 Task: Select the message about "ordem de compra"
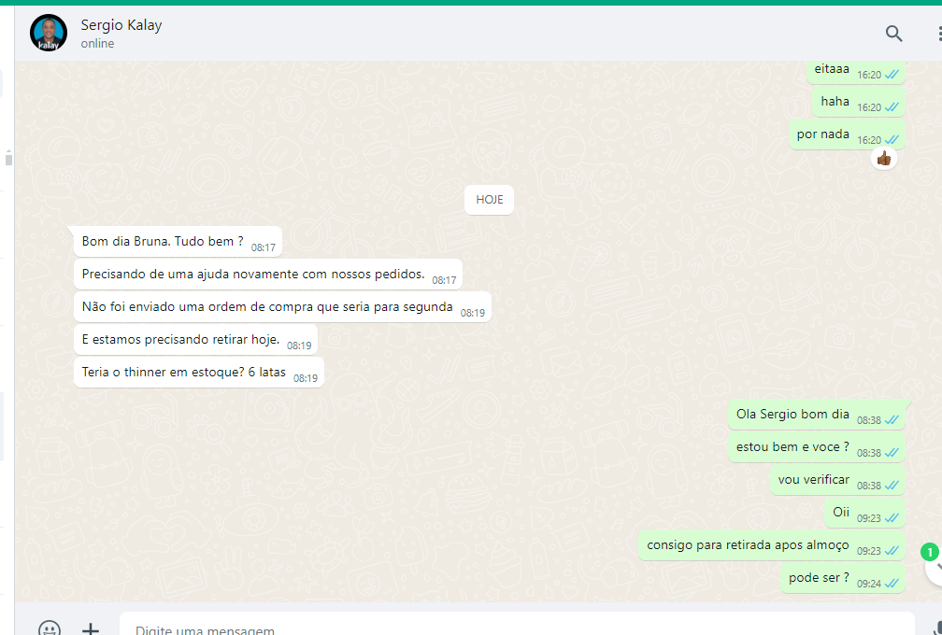tap(267, 307)
